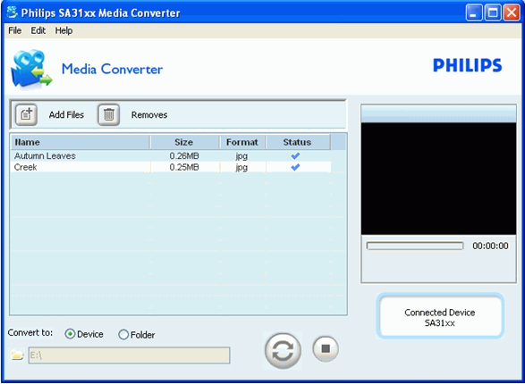Image resolution: width=525 pixels, height=384 pixels.
Task: Click the Add Files icon button
Action: coord(26,114)
